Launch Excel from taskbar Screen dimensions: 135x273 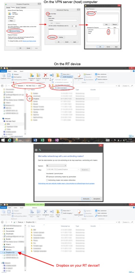click(42, 140)
